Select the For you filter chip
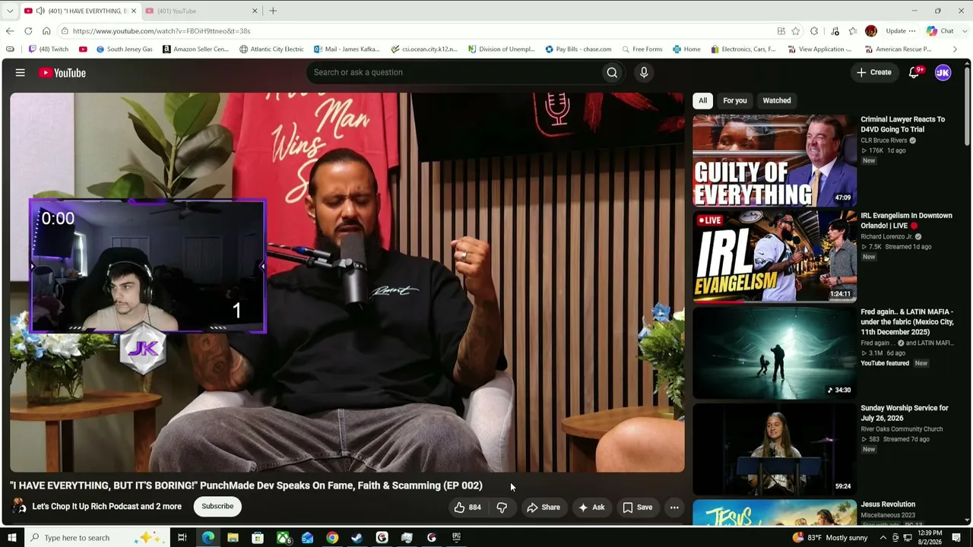This screenshot has height=547, width=973. (x=735, y=100)
